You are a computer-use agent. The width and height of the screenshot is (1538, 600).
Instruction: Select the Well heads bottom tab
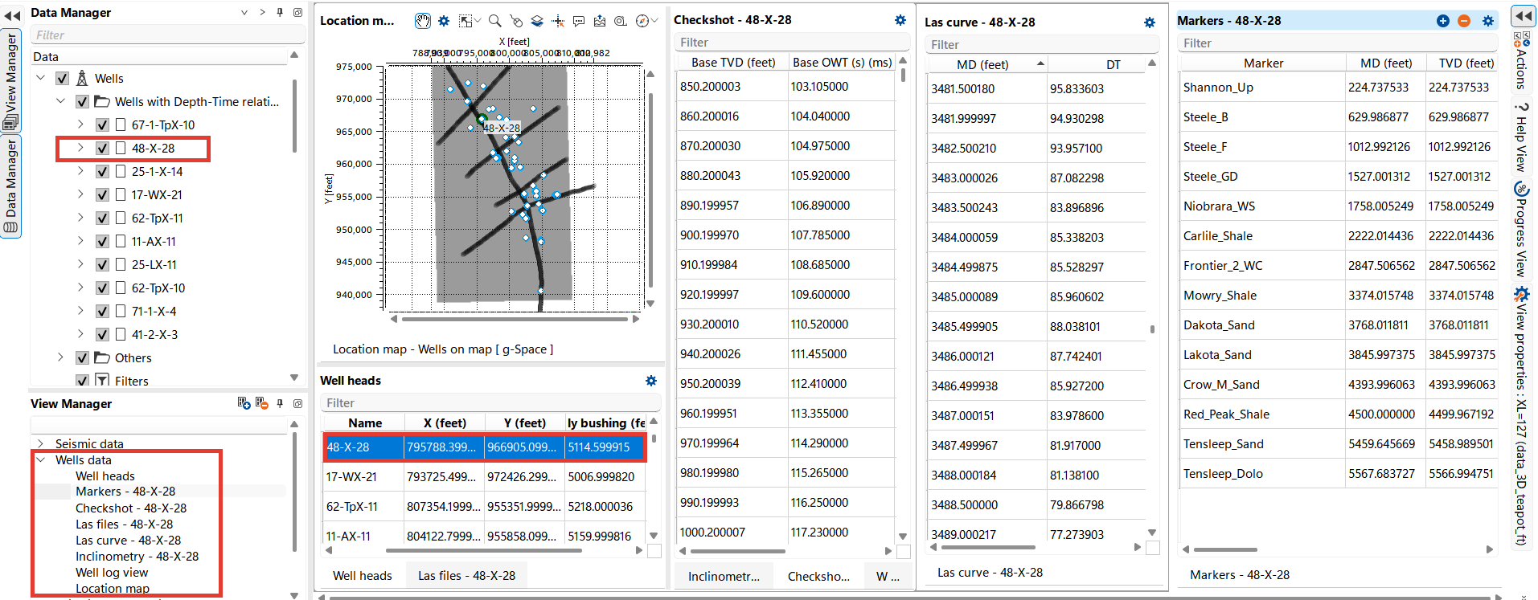click(x=363, y=575)
